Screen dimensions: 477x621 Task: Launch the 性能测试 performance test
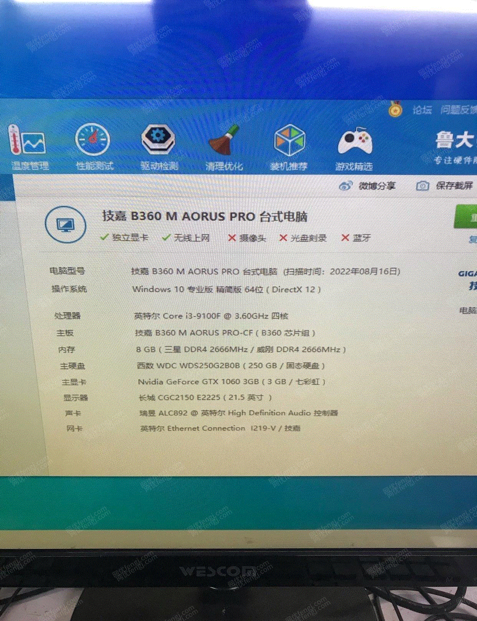point(94,147)
